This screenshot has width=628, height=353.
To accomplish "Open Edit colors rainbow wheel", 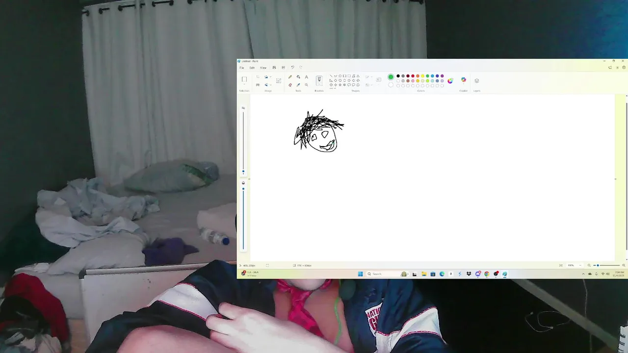I will [450, 81].
